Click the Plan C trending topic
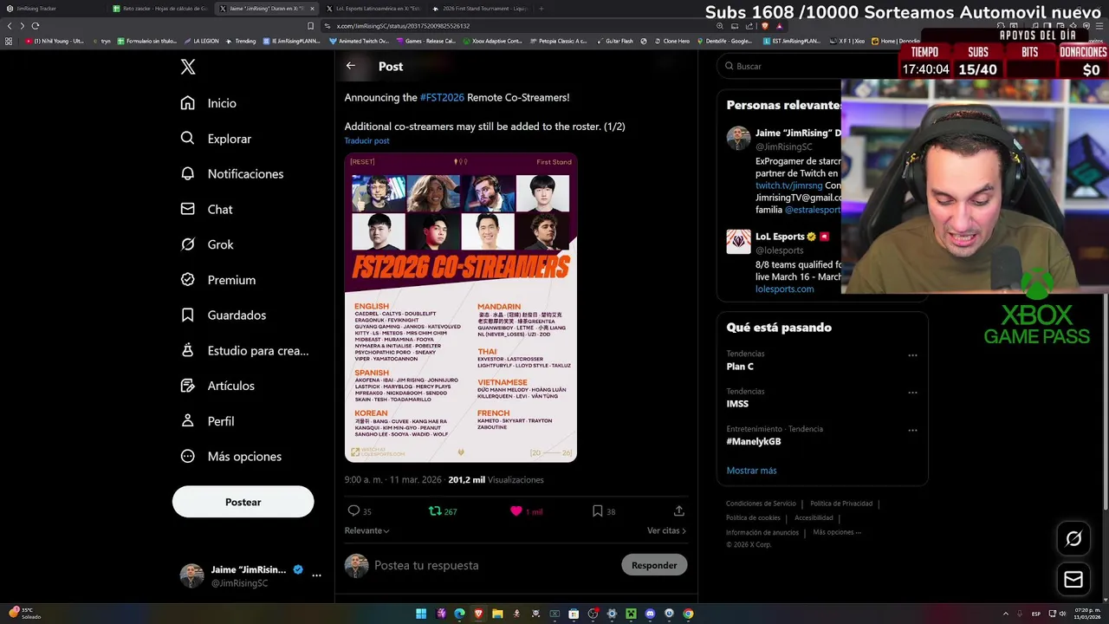The width and height of the screenshot is (1109, 624). (x=740, y=367)
